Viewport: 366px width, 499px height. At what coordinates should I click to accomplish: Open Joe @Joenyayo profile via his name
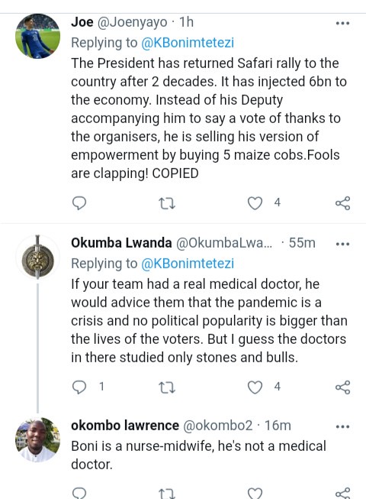tap(82, 22)
